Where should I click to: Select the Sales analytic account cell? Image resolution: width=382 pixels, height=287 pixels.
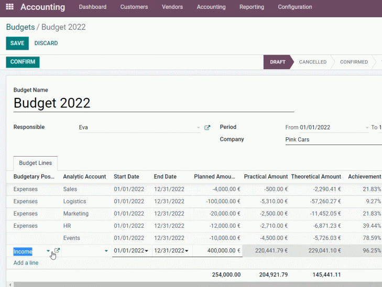pyautogui.click(x=70, y=189)
